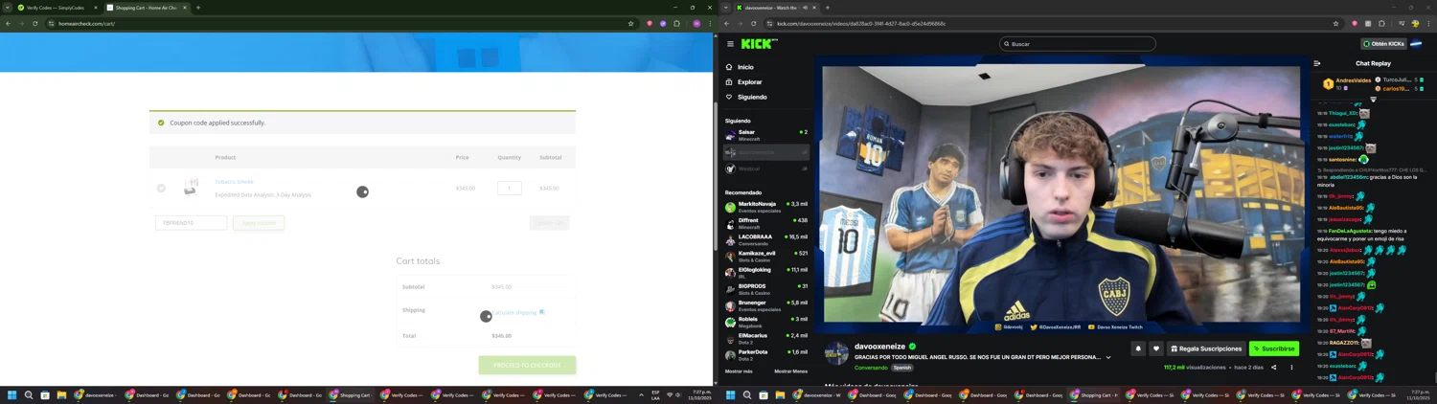This screenshot has height=404, width=1437.
Task: Open the Tobacco Smoke product link
Action: [234, 181]
